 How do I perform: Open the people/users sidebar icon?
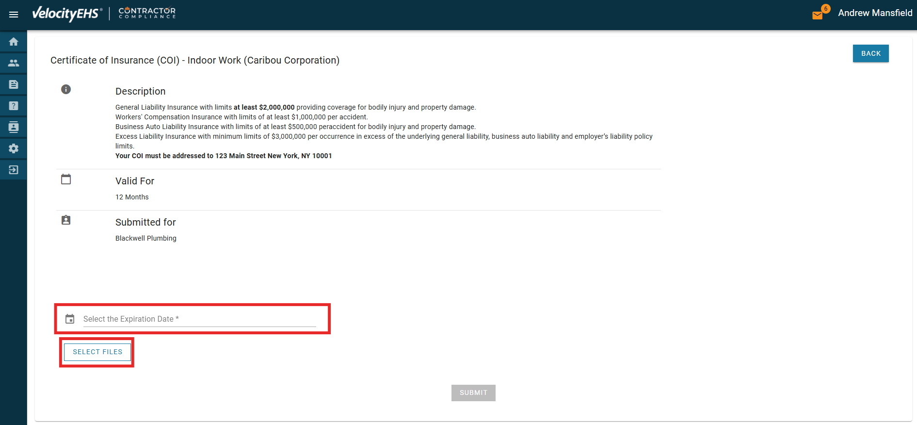click(14, 63)
